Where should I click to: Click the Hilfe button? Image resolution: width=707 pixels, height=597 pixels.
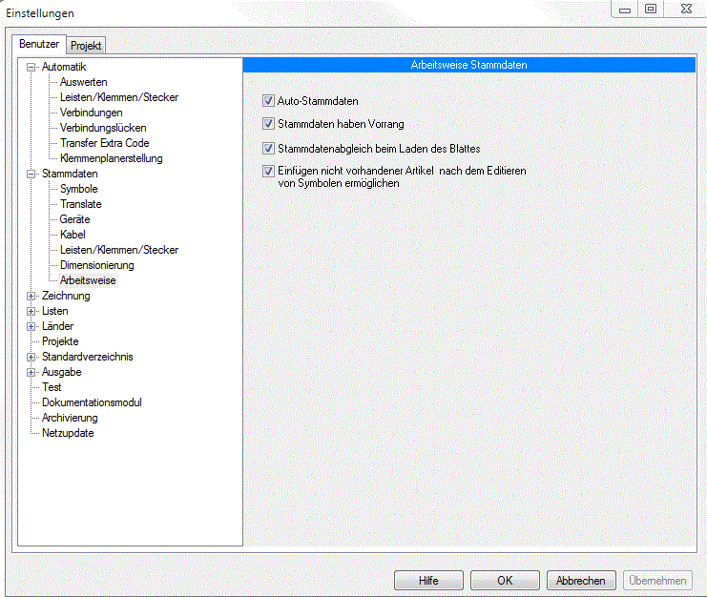428,581
